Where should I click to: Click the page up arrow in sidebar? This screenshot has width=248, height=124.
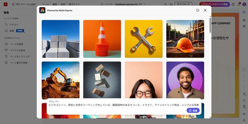244,81
